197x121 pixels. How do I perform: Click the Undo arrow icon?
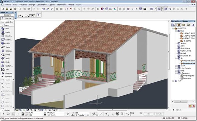click(34, 9)
